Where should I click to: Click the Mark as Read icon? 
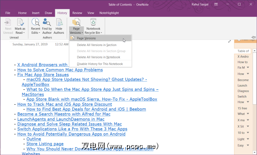pyautogui.click(x=20, y=22)
